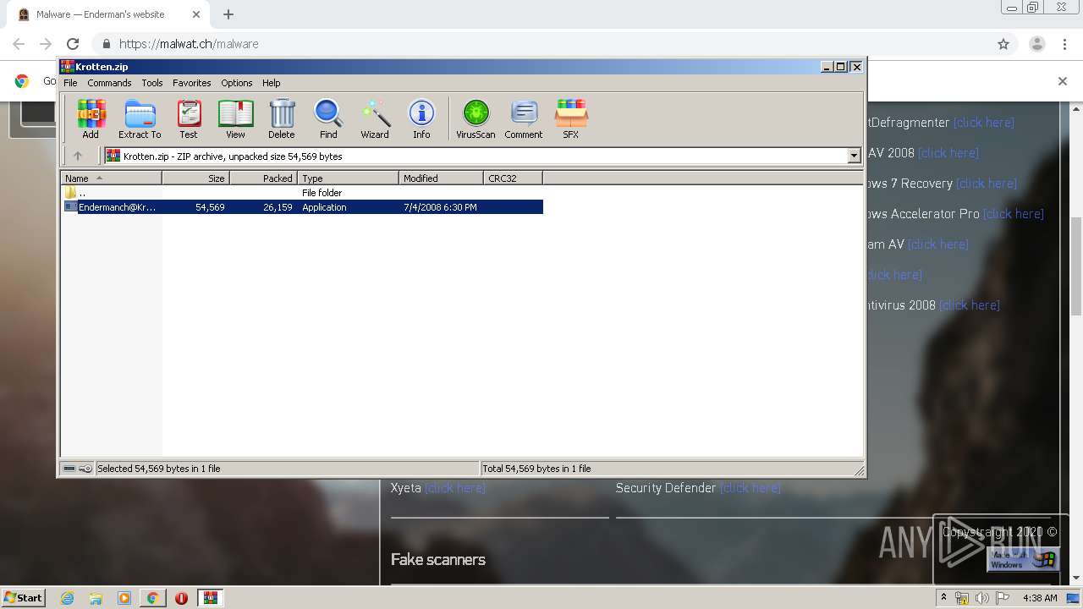Open Chrome's three-dot menu
This screenshot has width=1083, height=609.
[1064, 44]
